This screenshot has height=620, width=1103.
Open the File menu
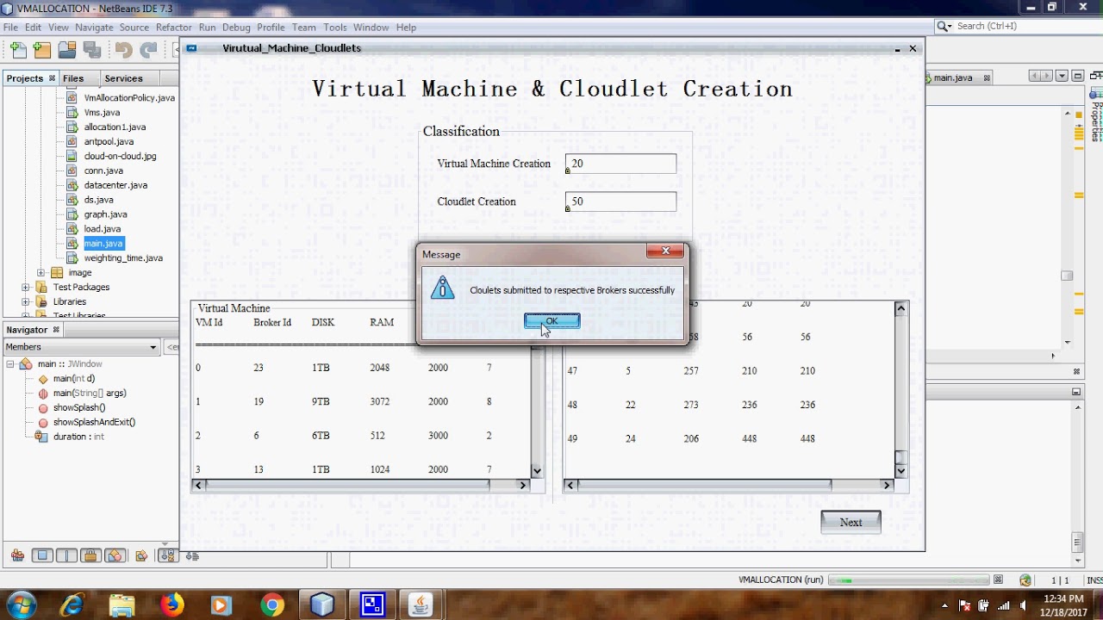coord(10,28)
